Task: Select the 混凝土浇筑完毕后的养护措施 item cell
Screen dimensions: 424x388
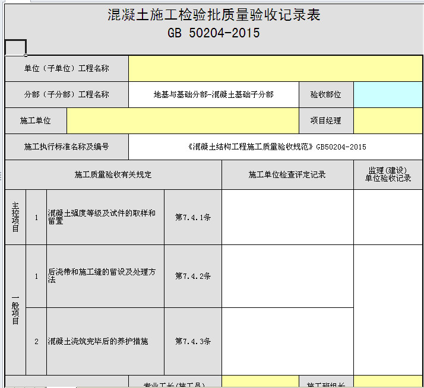Action: (x=105, y=341)
